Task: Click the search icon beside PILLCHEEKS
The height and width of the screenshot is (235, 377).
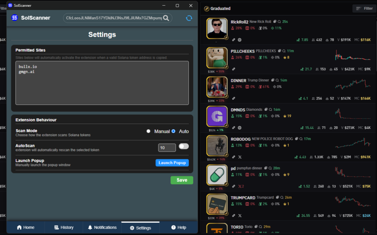Action: coord(284,51)
